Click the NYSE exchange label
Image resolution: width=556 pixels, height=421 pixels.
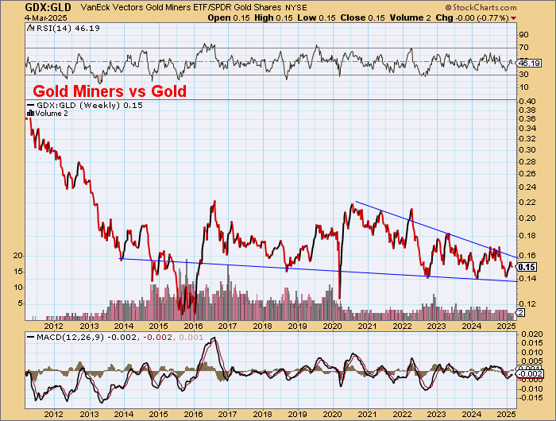click(296, 7)
